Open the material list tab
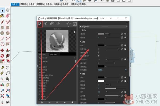The image size is (160, 106). (x=43, y=55)
